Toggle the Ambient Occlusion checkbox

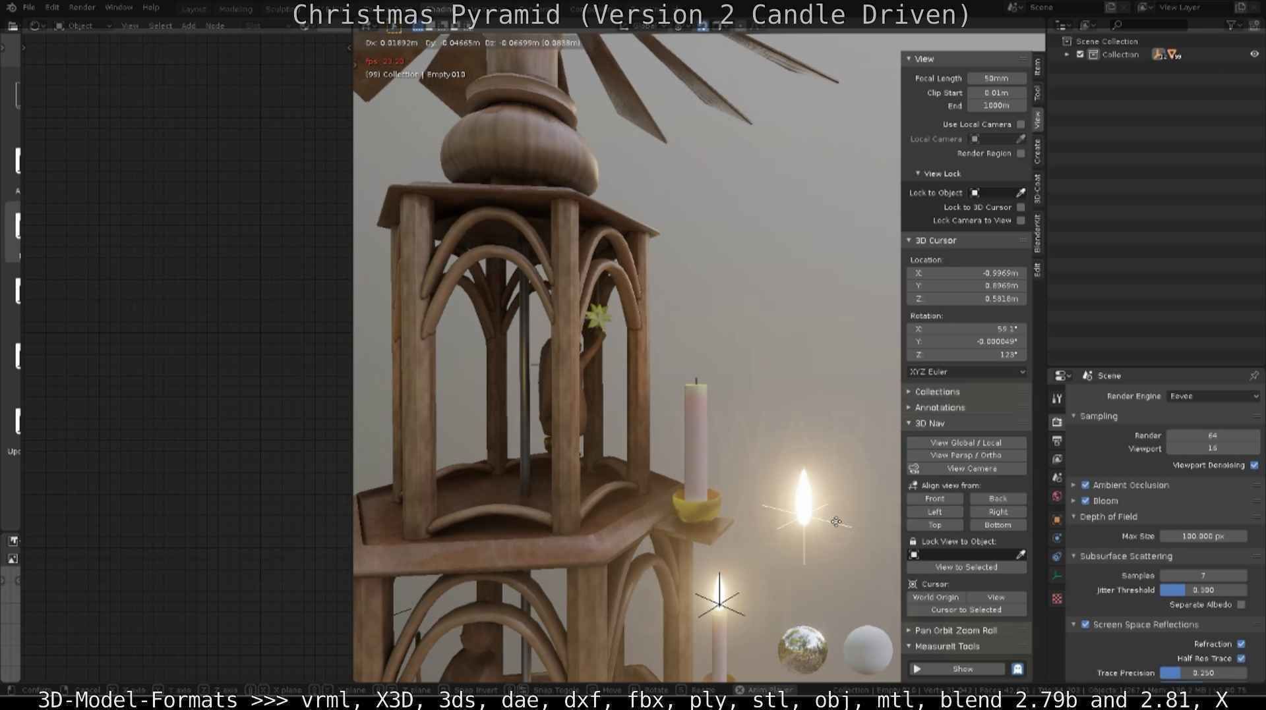coord(1085,485)
